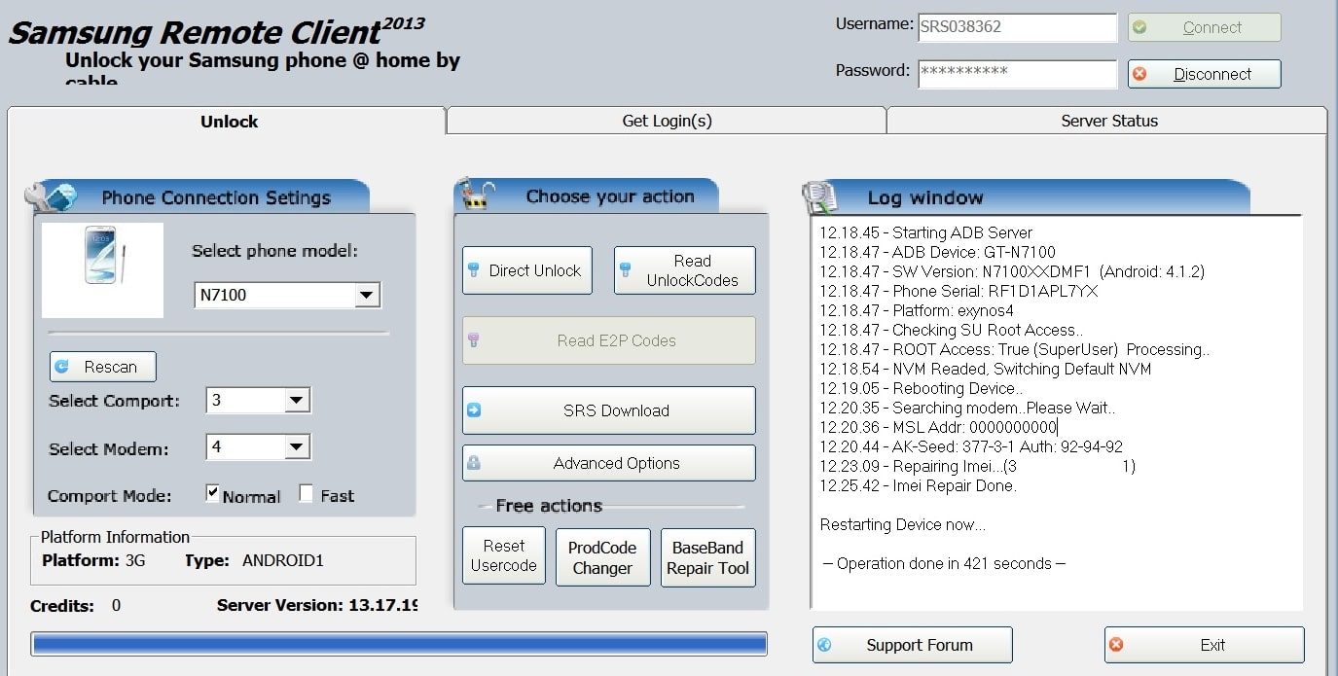The width and height of the screenshot is (1338, 676).
Task: Click the Reset Usercode button
Action: pyautogui.click(x=503, y=557)
